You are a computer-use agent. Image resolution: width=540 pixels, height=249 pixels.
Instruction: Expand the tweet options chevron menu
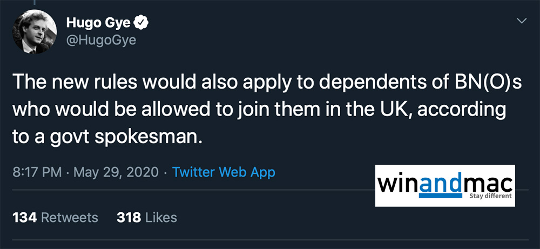(x=522, y=21)
